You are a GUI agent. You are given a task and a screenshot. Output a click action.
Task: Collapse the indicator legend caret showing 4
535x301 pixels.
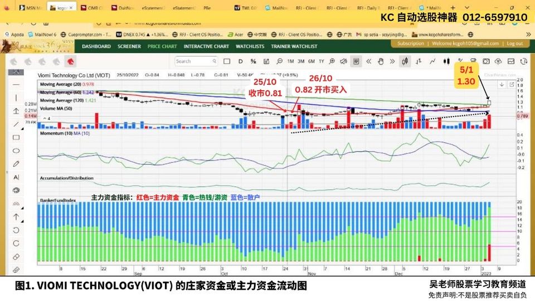tap(47, 118)
